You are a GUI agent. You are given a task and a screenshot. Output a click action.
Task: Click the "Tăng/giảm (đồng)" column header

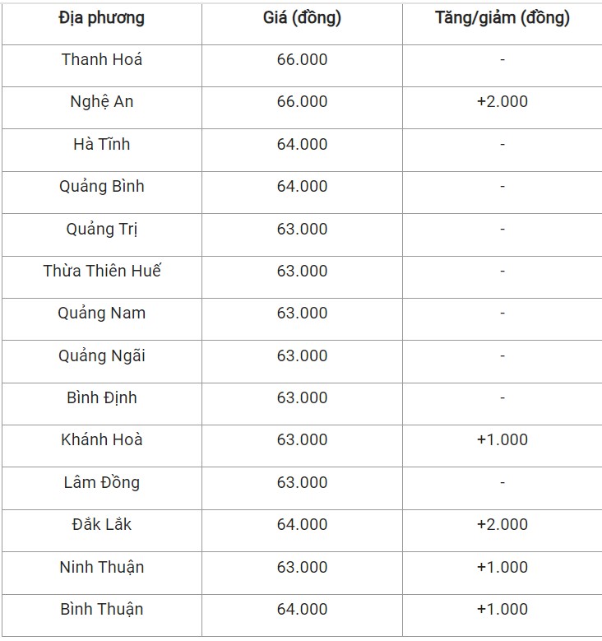tap(502, 18)
